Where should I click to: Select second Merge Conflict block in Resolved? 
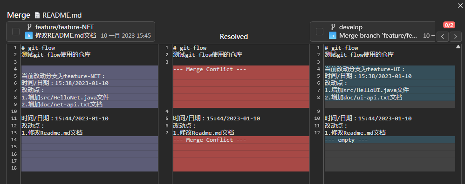241,154
